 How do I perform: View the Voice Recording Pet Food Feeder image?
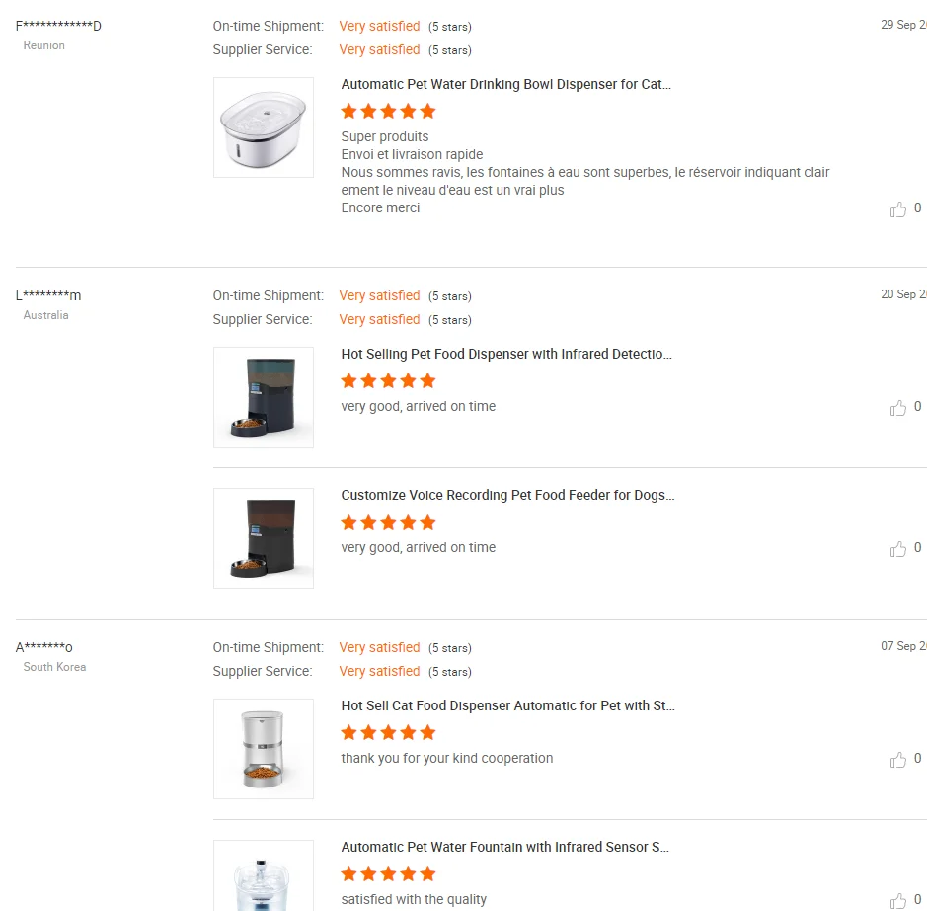click(x=264, y=538)
